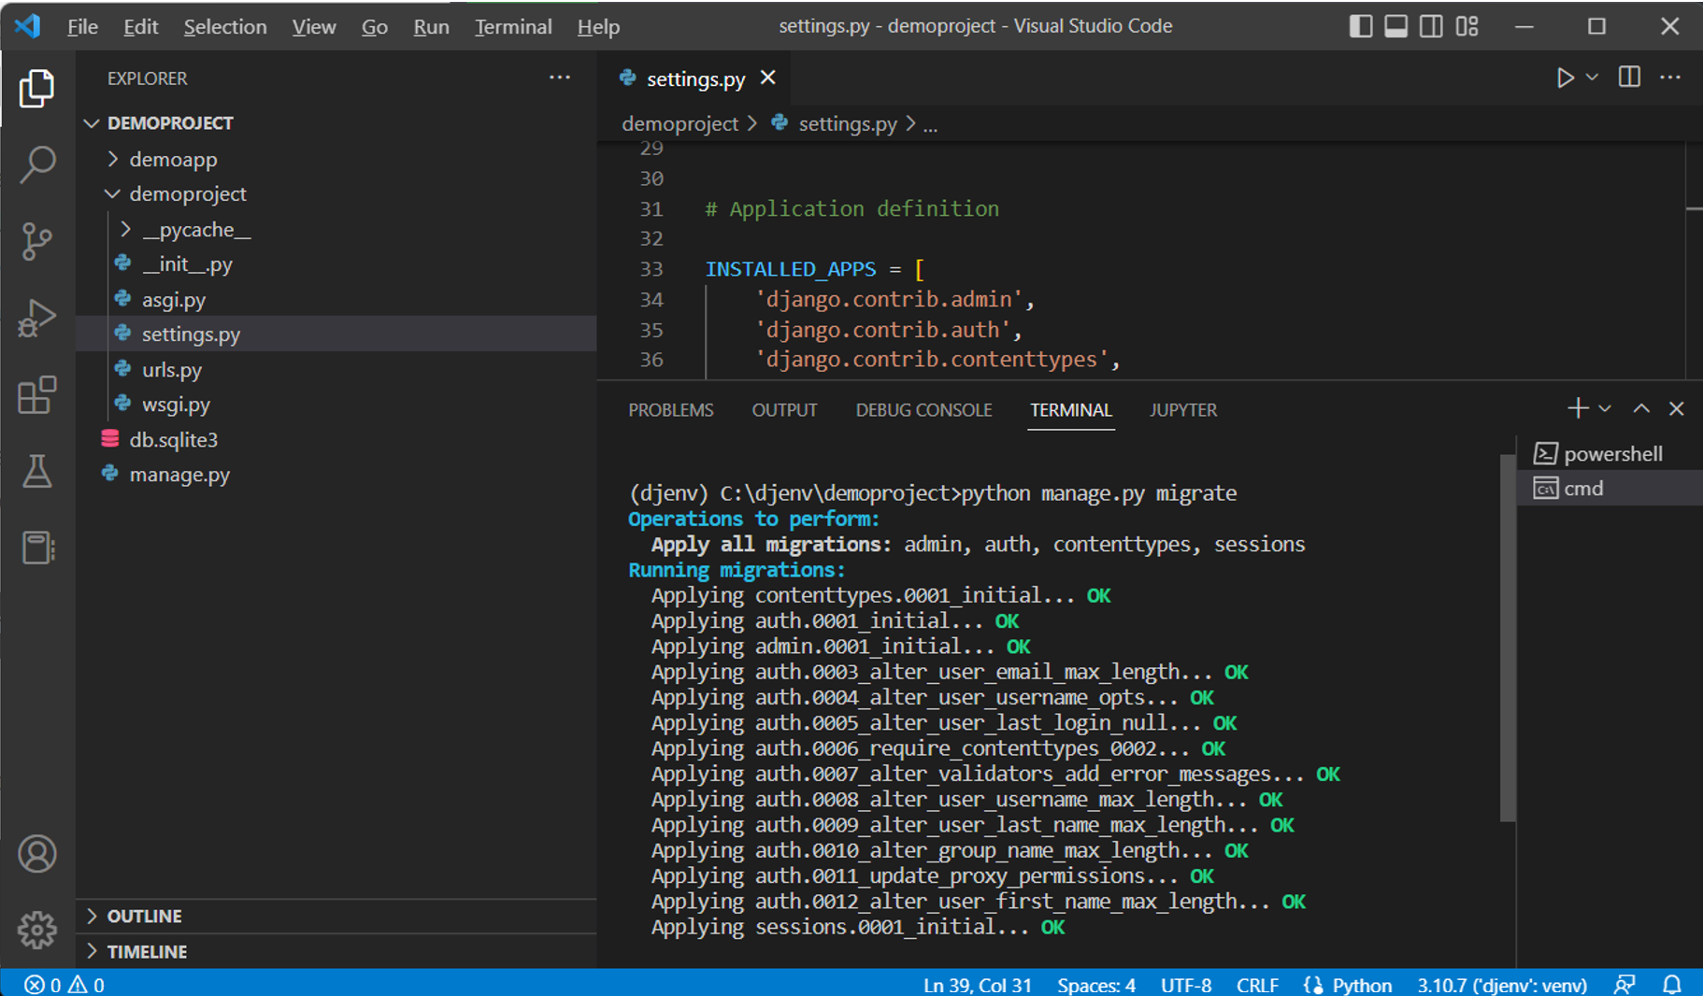Toggle the primary side bar layout button
This screenshot has width=1703, height=996.
(x=1361, y=26)
